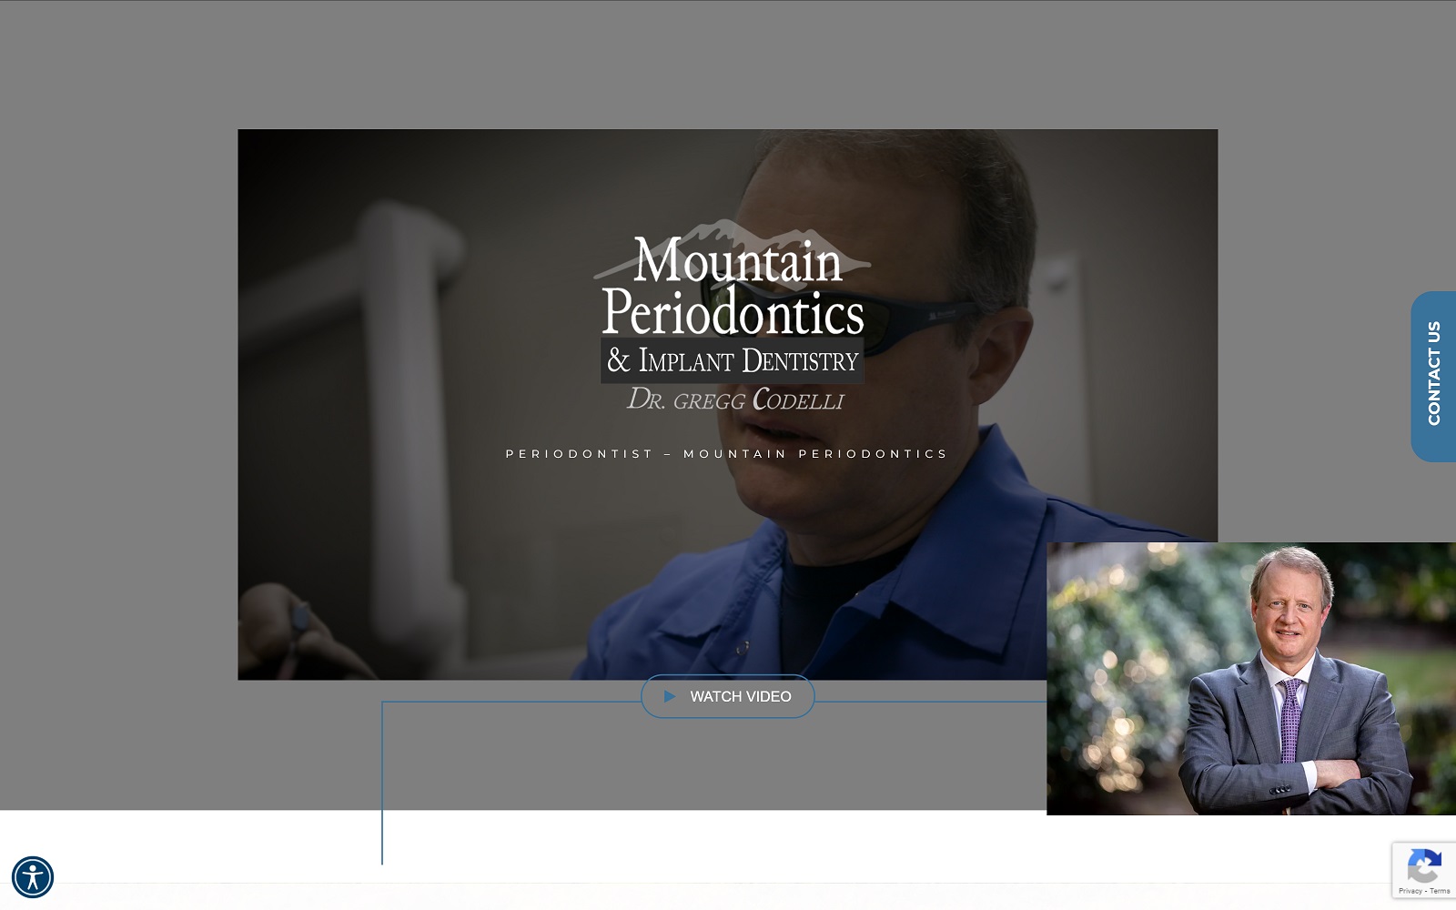Open the reCAPTCHA Privacy link
Image resolution: width=1456 pixels, height=910 pixels.
(x=1410, y=891)
